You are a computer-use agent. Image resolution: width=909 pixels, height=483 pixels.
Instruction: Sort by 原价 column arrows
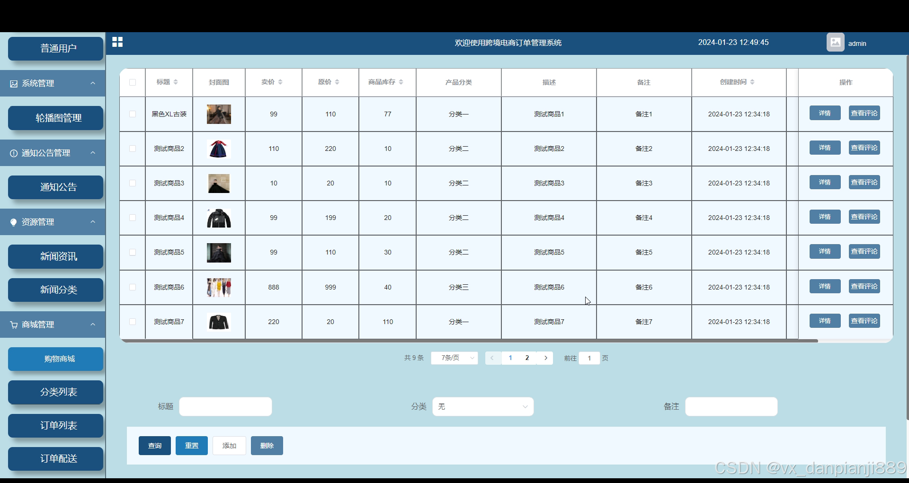tap(337, 82)
